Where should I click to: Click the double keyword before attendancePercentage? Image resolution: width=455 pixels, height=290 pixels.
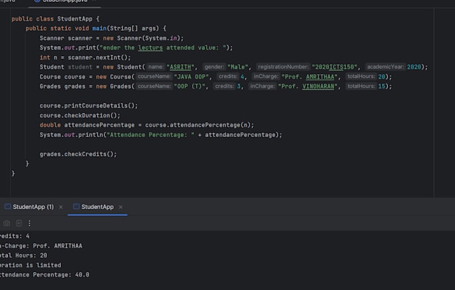(50, 125)
